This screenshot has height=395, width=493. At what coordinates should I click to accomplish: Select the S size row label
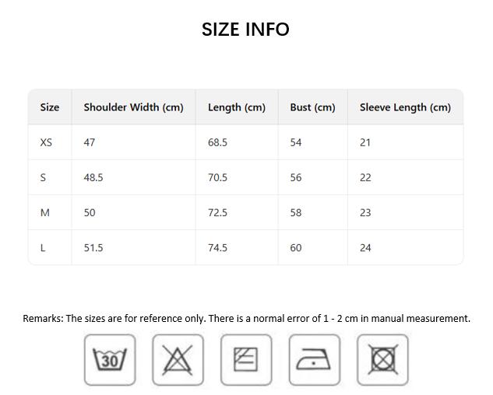click(x=43, y=177)
